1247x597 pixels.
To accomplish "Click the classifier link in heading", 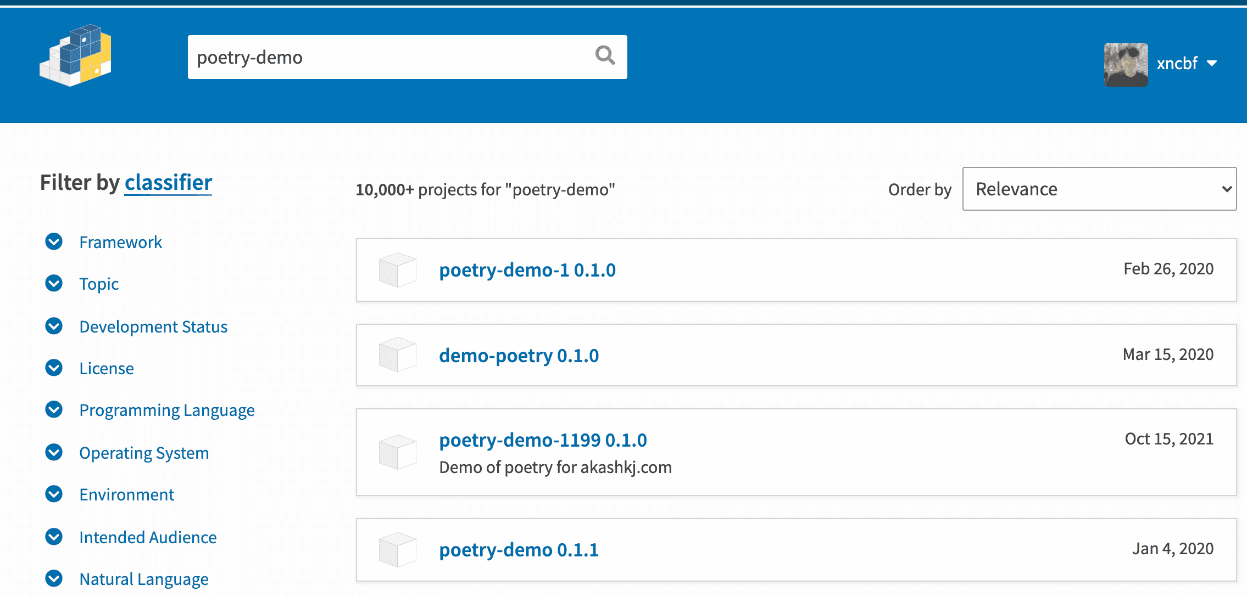I will click(x=168, y=183).
